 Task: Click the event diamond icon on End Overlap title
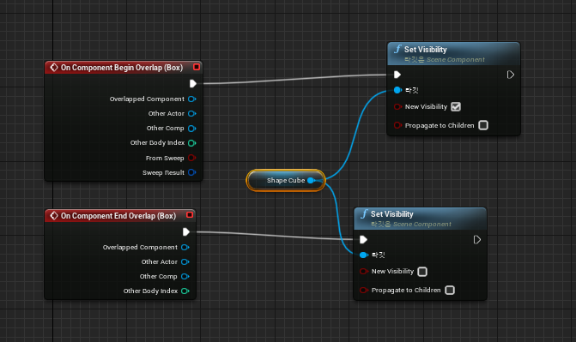tap(54, 215)
